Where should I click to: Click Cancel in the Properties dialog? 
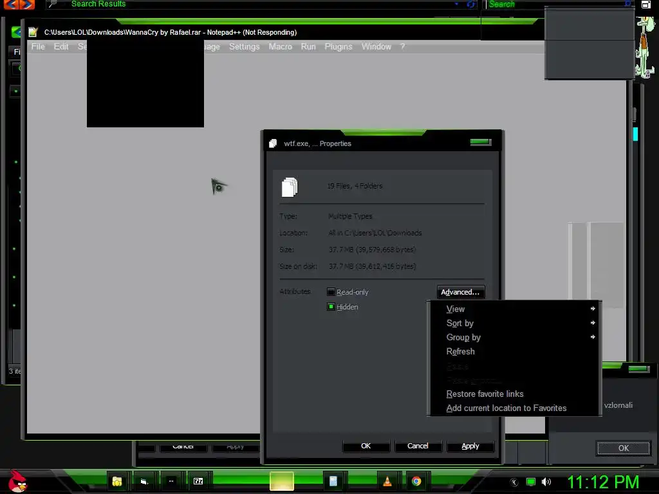[418, 446]
